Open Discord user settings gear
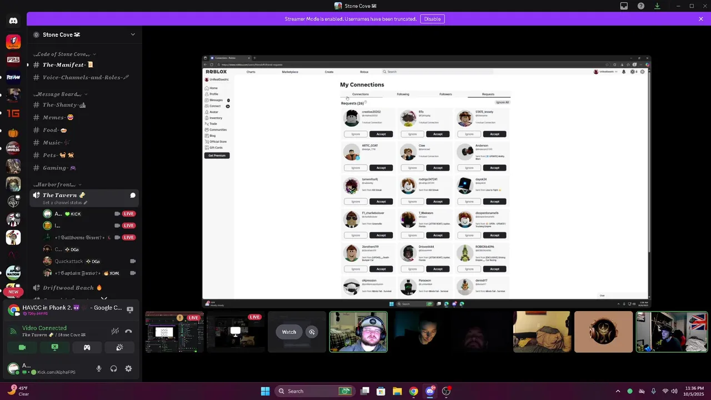 click(128, 368)
